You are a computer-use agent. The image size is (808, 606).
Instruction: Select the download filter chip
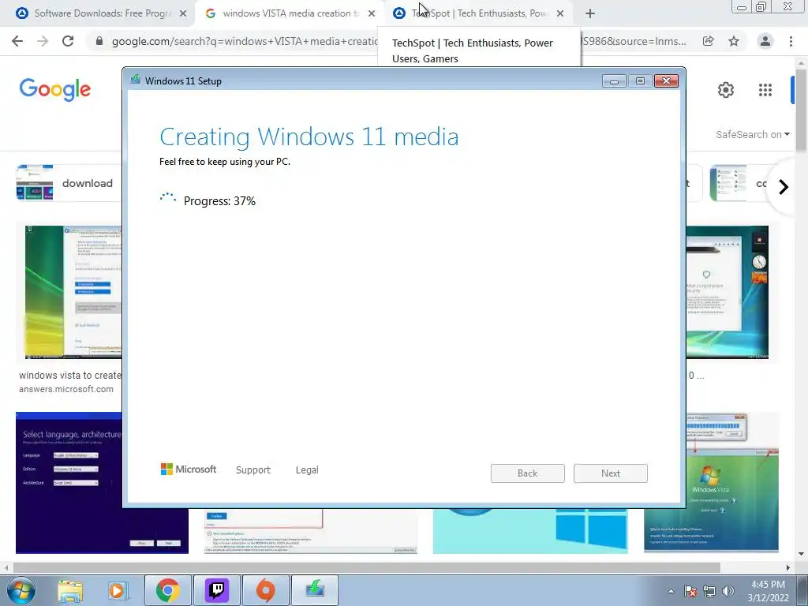(69, 183)
